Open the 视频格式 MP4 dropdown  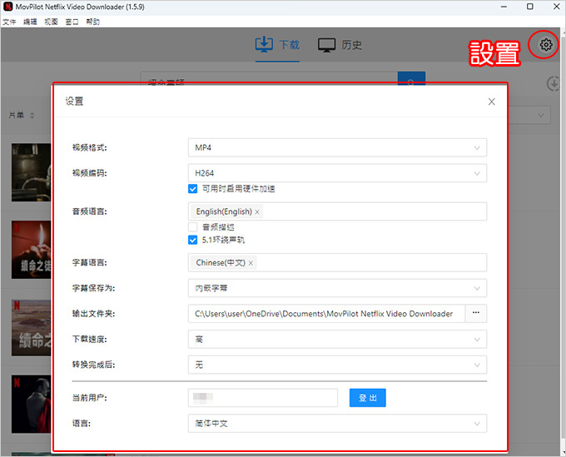point(337,147)
